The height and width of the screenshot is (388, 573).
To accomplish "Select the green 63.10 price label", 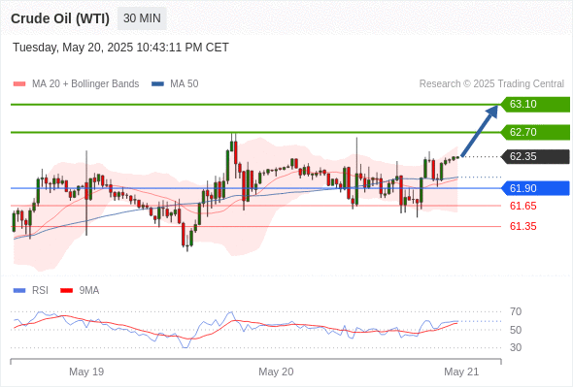I will [x=535, y=105].
